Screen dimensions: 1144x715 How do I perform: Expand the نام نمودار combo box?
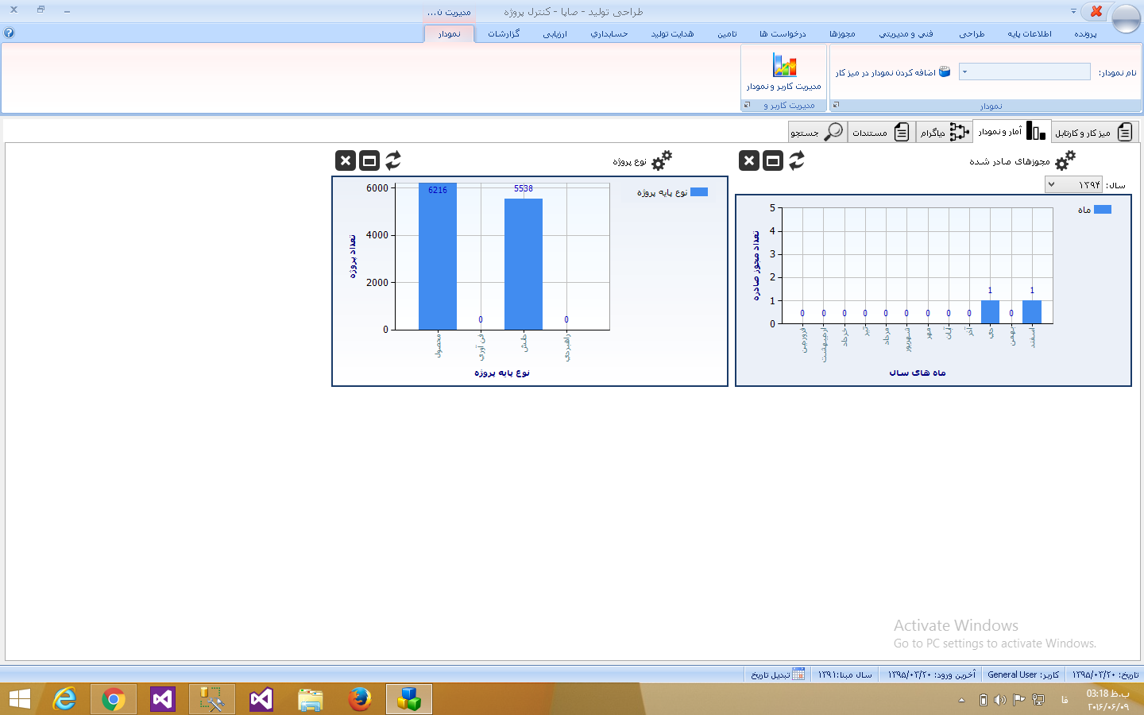coord(964,72)
